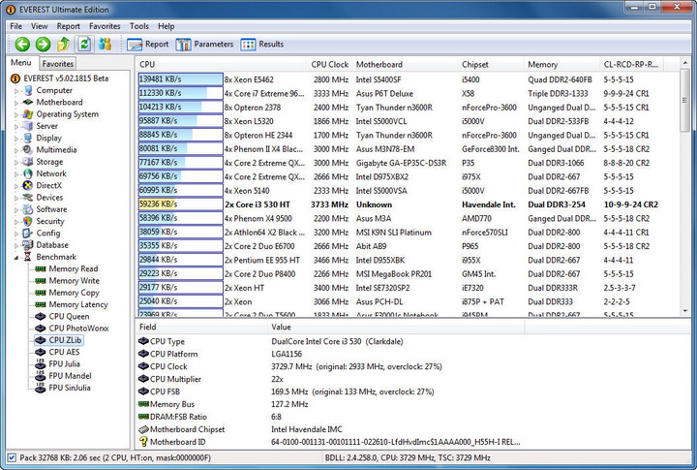Open the Favorites menu in menu bar
The height and width of the screenshot is (470, 697).
[x=105, y=26]
